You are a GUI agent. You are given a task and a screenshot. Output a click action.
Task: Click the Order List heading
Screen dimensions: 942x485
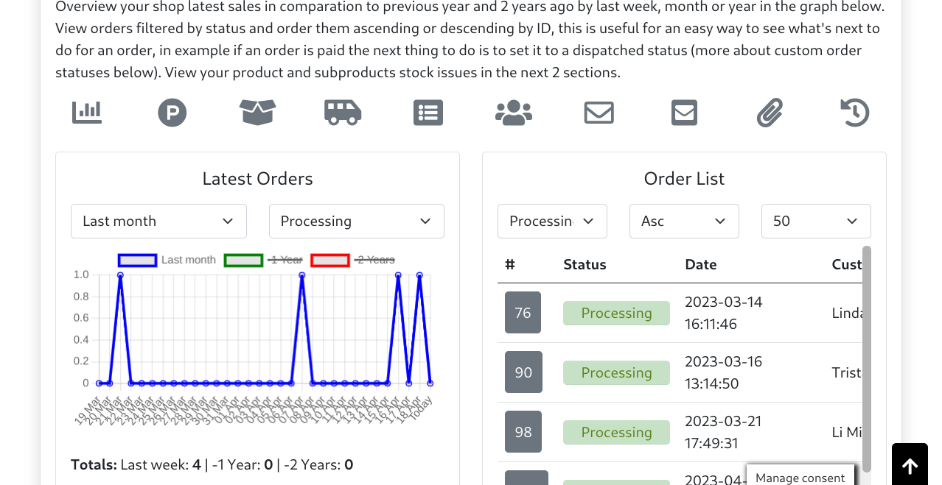click(x=684, y=179)
